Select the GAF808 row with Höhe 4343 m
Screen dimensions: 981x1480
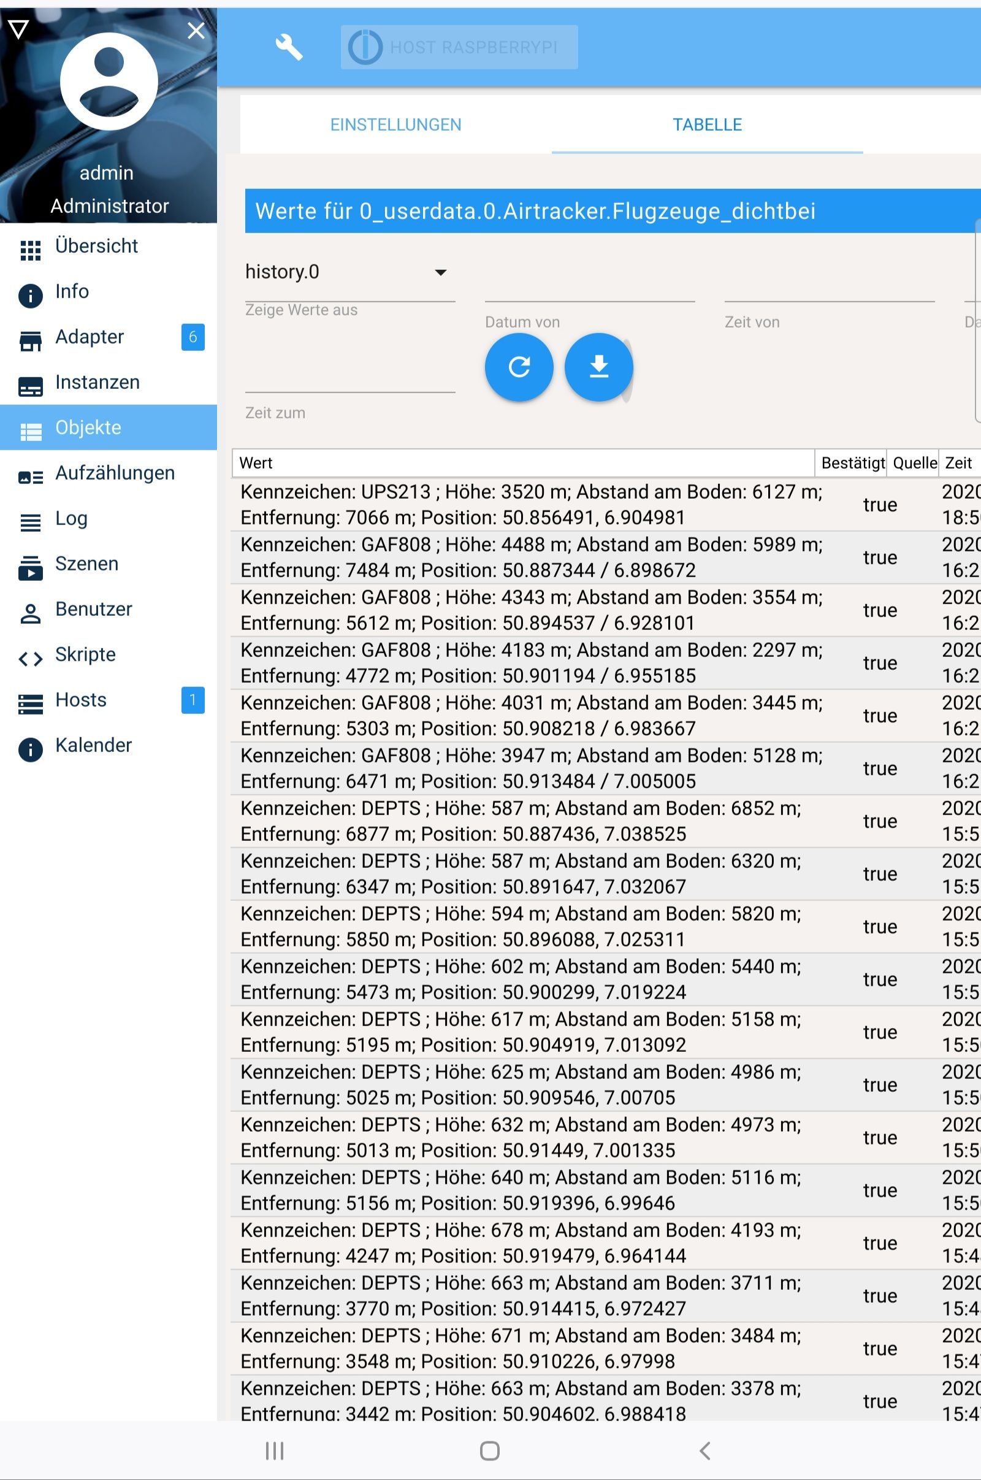click(606, 610)
